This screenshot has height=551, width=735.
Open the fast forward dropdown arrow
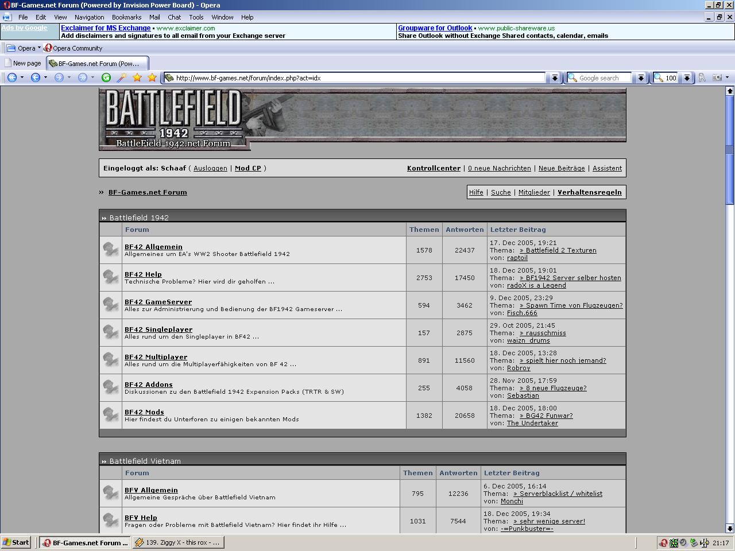92,77
